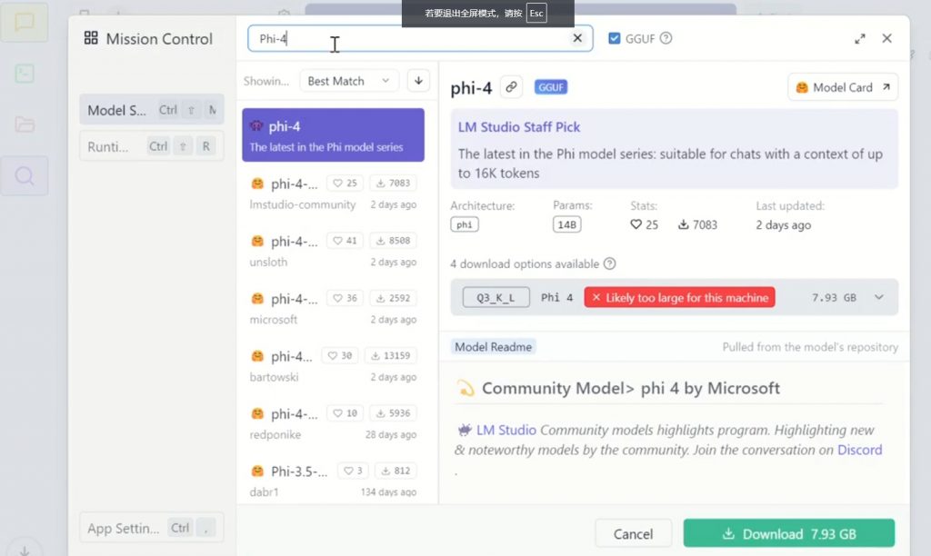Click the 'microsoft' author name
Screen dimensions: 931x556
[x=273, y=320]
